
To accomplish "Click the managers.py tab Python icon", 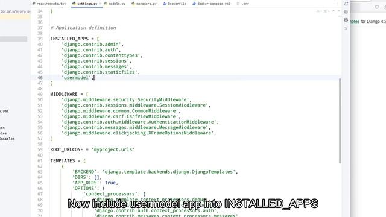I will pyautogui.click(x=133, y=4).
